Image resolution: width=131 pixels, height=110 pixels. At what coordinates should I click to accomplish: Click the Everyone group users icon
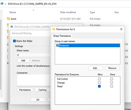57,45
